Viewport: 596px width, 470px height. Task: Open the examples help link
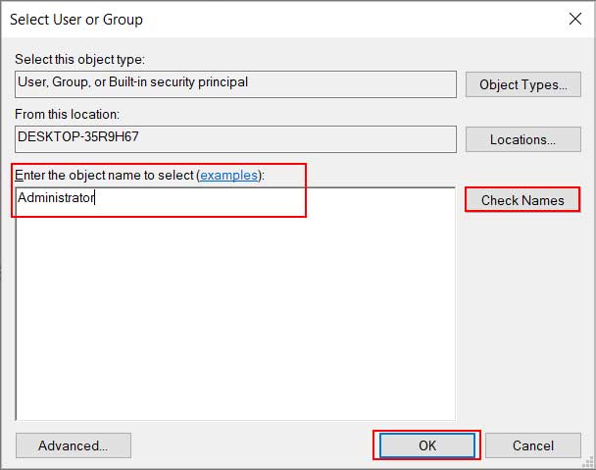229,176
